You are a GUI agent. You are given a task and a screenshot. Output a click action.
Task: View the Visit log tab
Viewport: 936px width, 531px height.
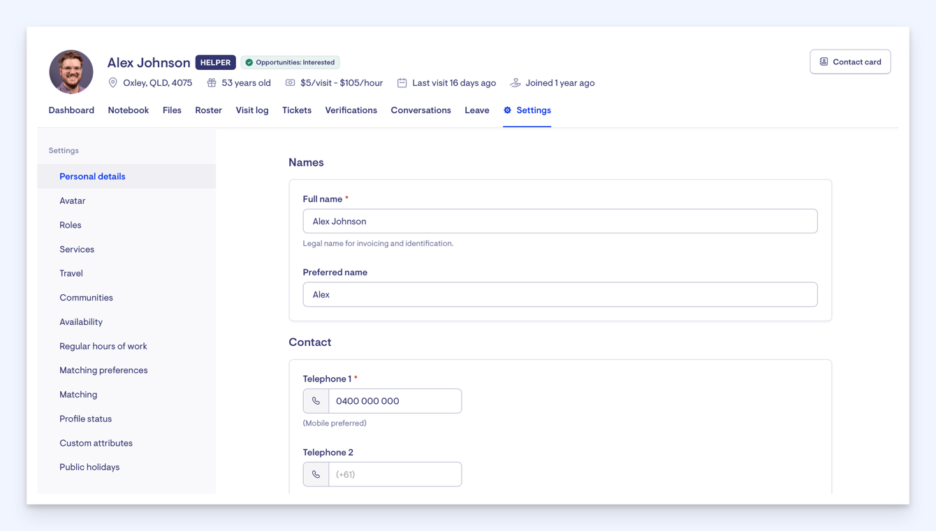tap(252, 110)
